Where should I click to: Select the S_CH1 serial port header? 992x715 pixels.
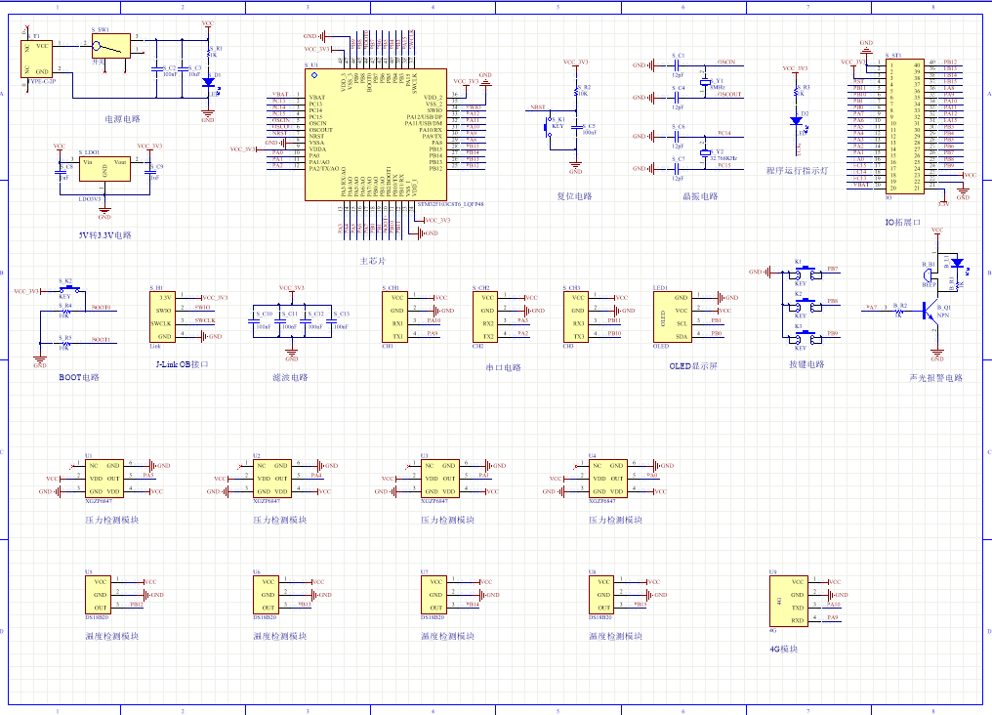coord(394,317)
